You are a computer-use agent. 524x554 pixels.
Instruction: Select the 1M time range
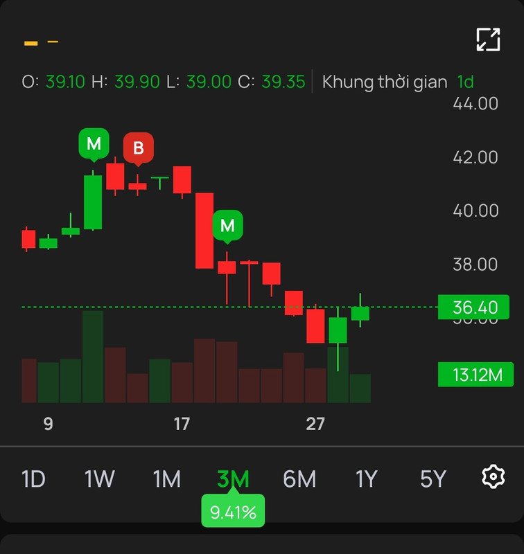(166, 479)
